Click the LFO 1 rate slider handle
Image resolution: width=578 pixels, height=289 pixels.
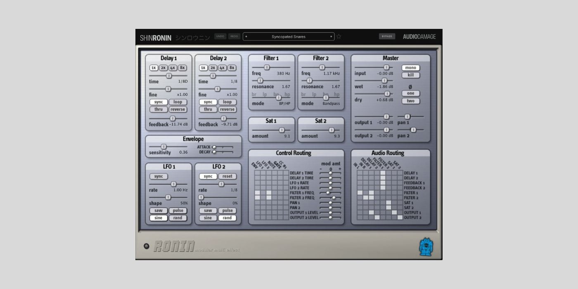click(174, 184)
